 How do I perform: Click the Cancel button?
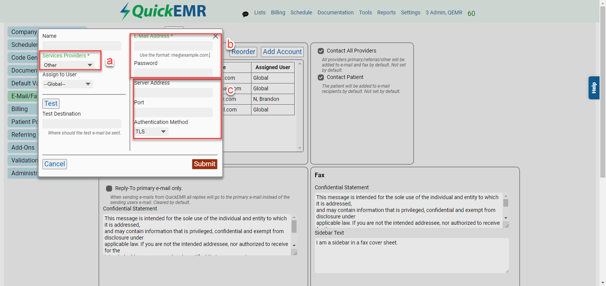55,164
